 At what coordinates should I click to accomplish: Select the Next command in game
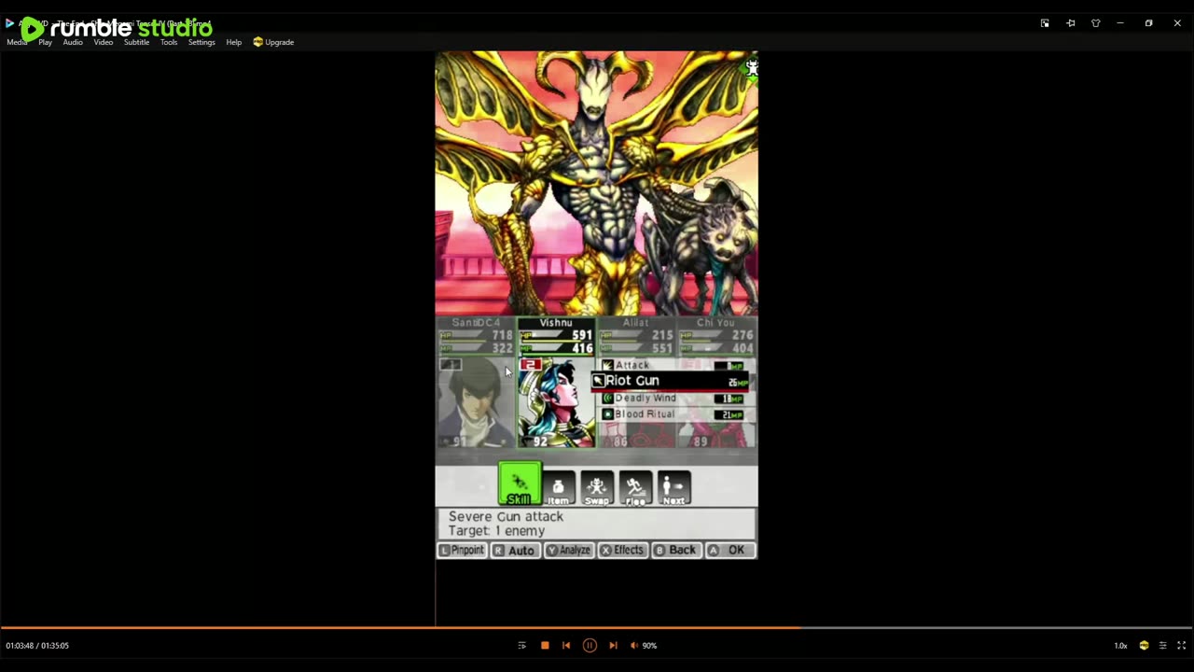[673, 487]
